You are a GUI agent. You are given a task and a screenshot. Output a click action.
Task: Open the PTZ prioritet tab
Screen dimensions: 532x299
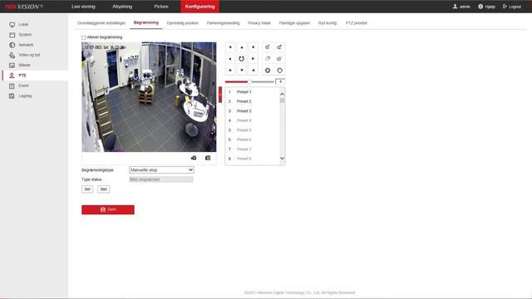point(357,23)
